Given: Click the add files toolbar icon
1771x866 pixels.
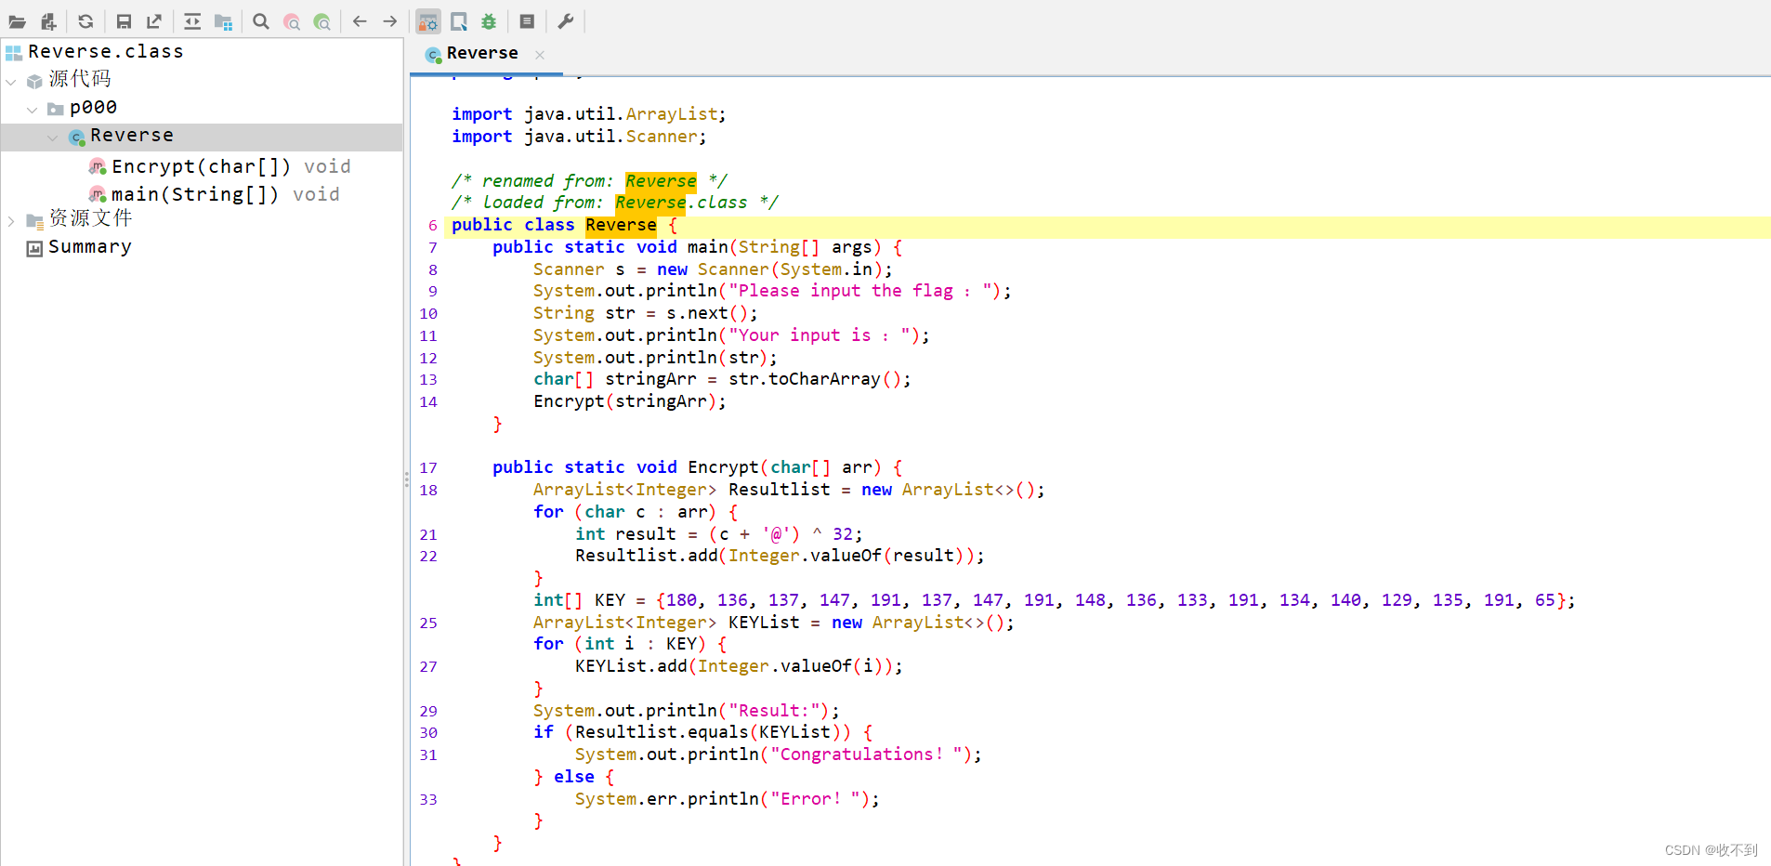Looking at the screenshot, I should tap(48, 21).
